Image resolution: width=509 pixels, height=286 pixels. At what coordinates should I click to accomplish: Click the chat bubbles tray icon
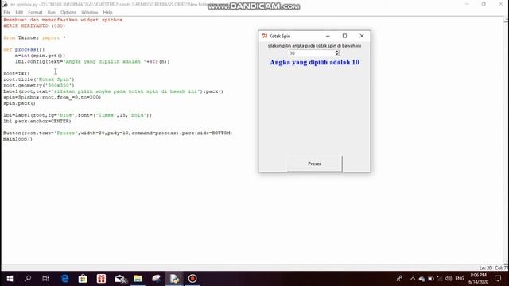pyautogui.click(x=422, y=279)
